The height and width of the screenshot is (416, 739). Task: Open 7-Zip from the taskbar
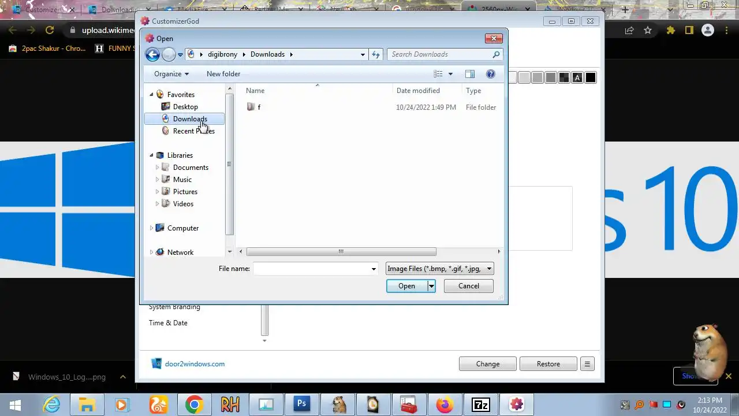point(480,404)
